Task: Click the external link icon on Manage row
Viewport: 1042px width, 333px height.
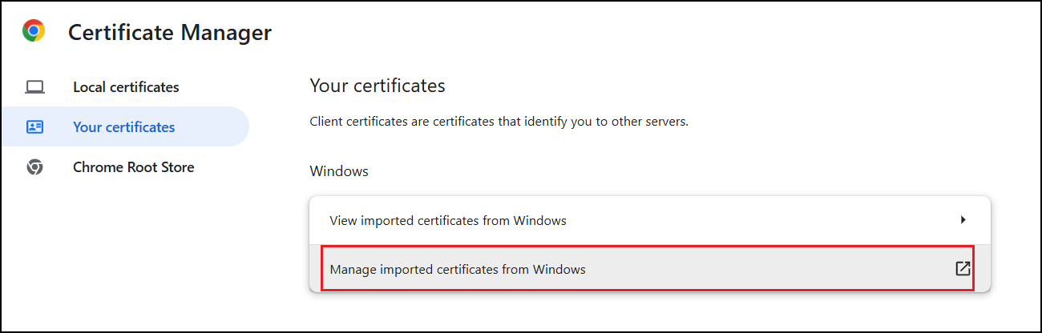Action: pos(963,269)
